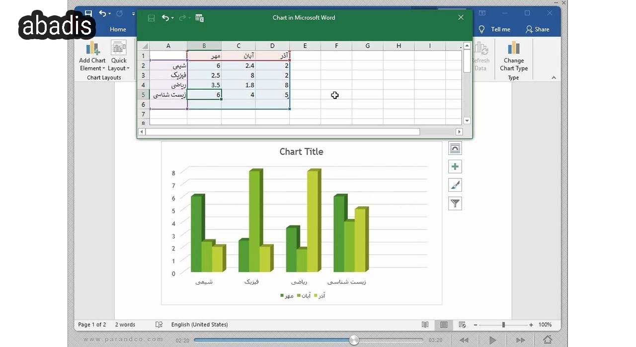Collapse the ribbon with the chevron

(x=554, y=77)
